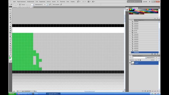Open Yandex browser taskbar button
The image size is (169, 95).
(24, 94)
